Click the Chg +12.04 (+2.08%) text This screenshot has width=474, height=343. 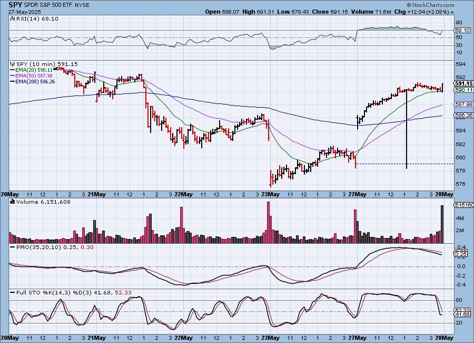[x=421, y=12]
